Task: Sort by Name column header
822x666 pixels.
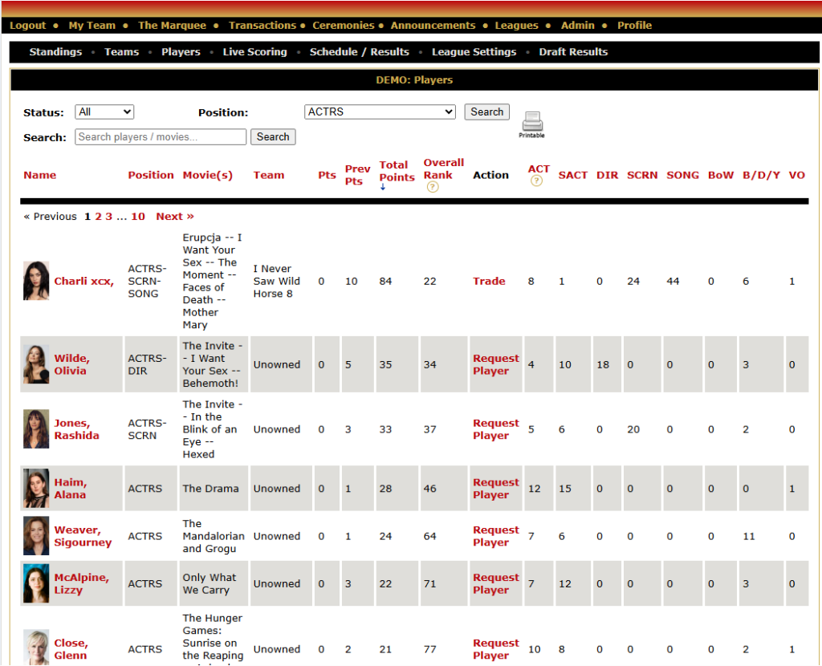Action: tap(40, 175)
